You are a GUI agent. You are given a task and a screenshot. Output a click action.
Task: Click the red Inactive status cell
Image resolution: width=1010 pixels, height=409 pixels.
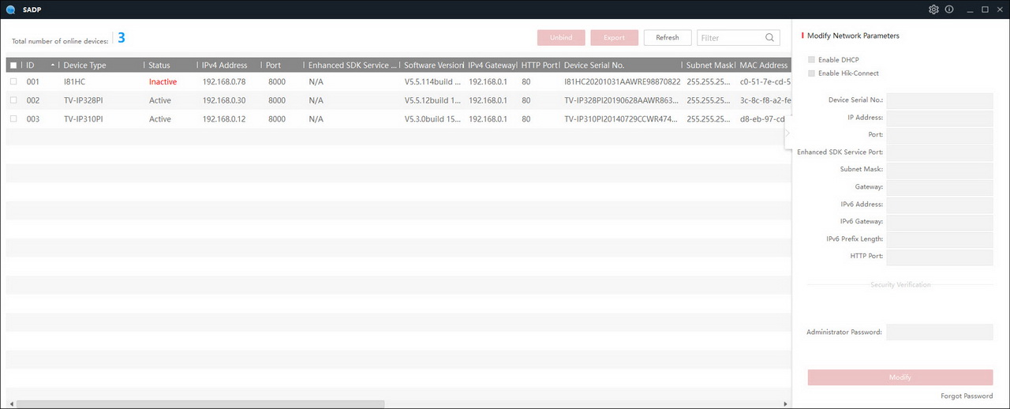click(x=163, y=81)
